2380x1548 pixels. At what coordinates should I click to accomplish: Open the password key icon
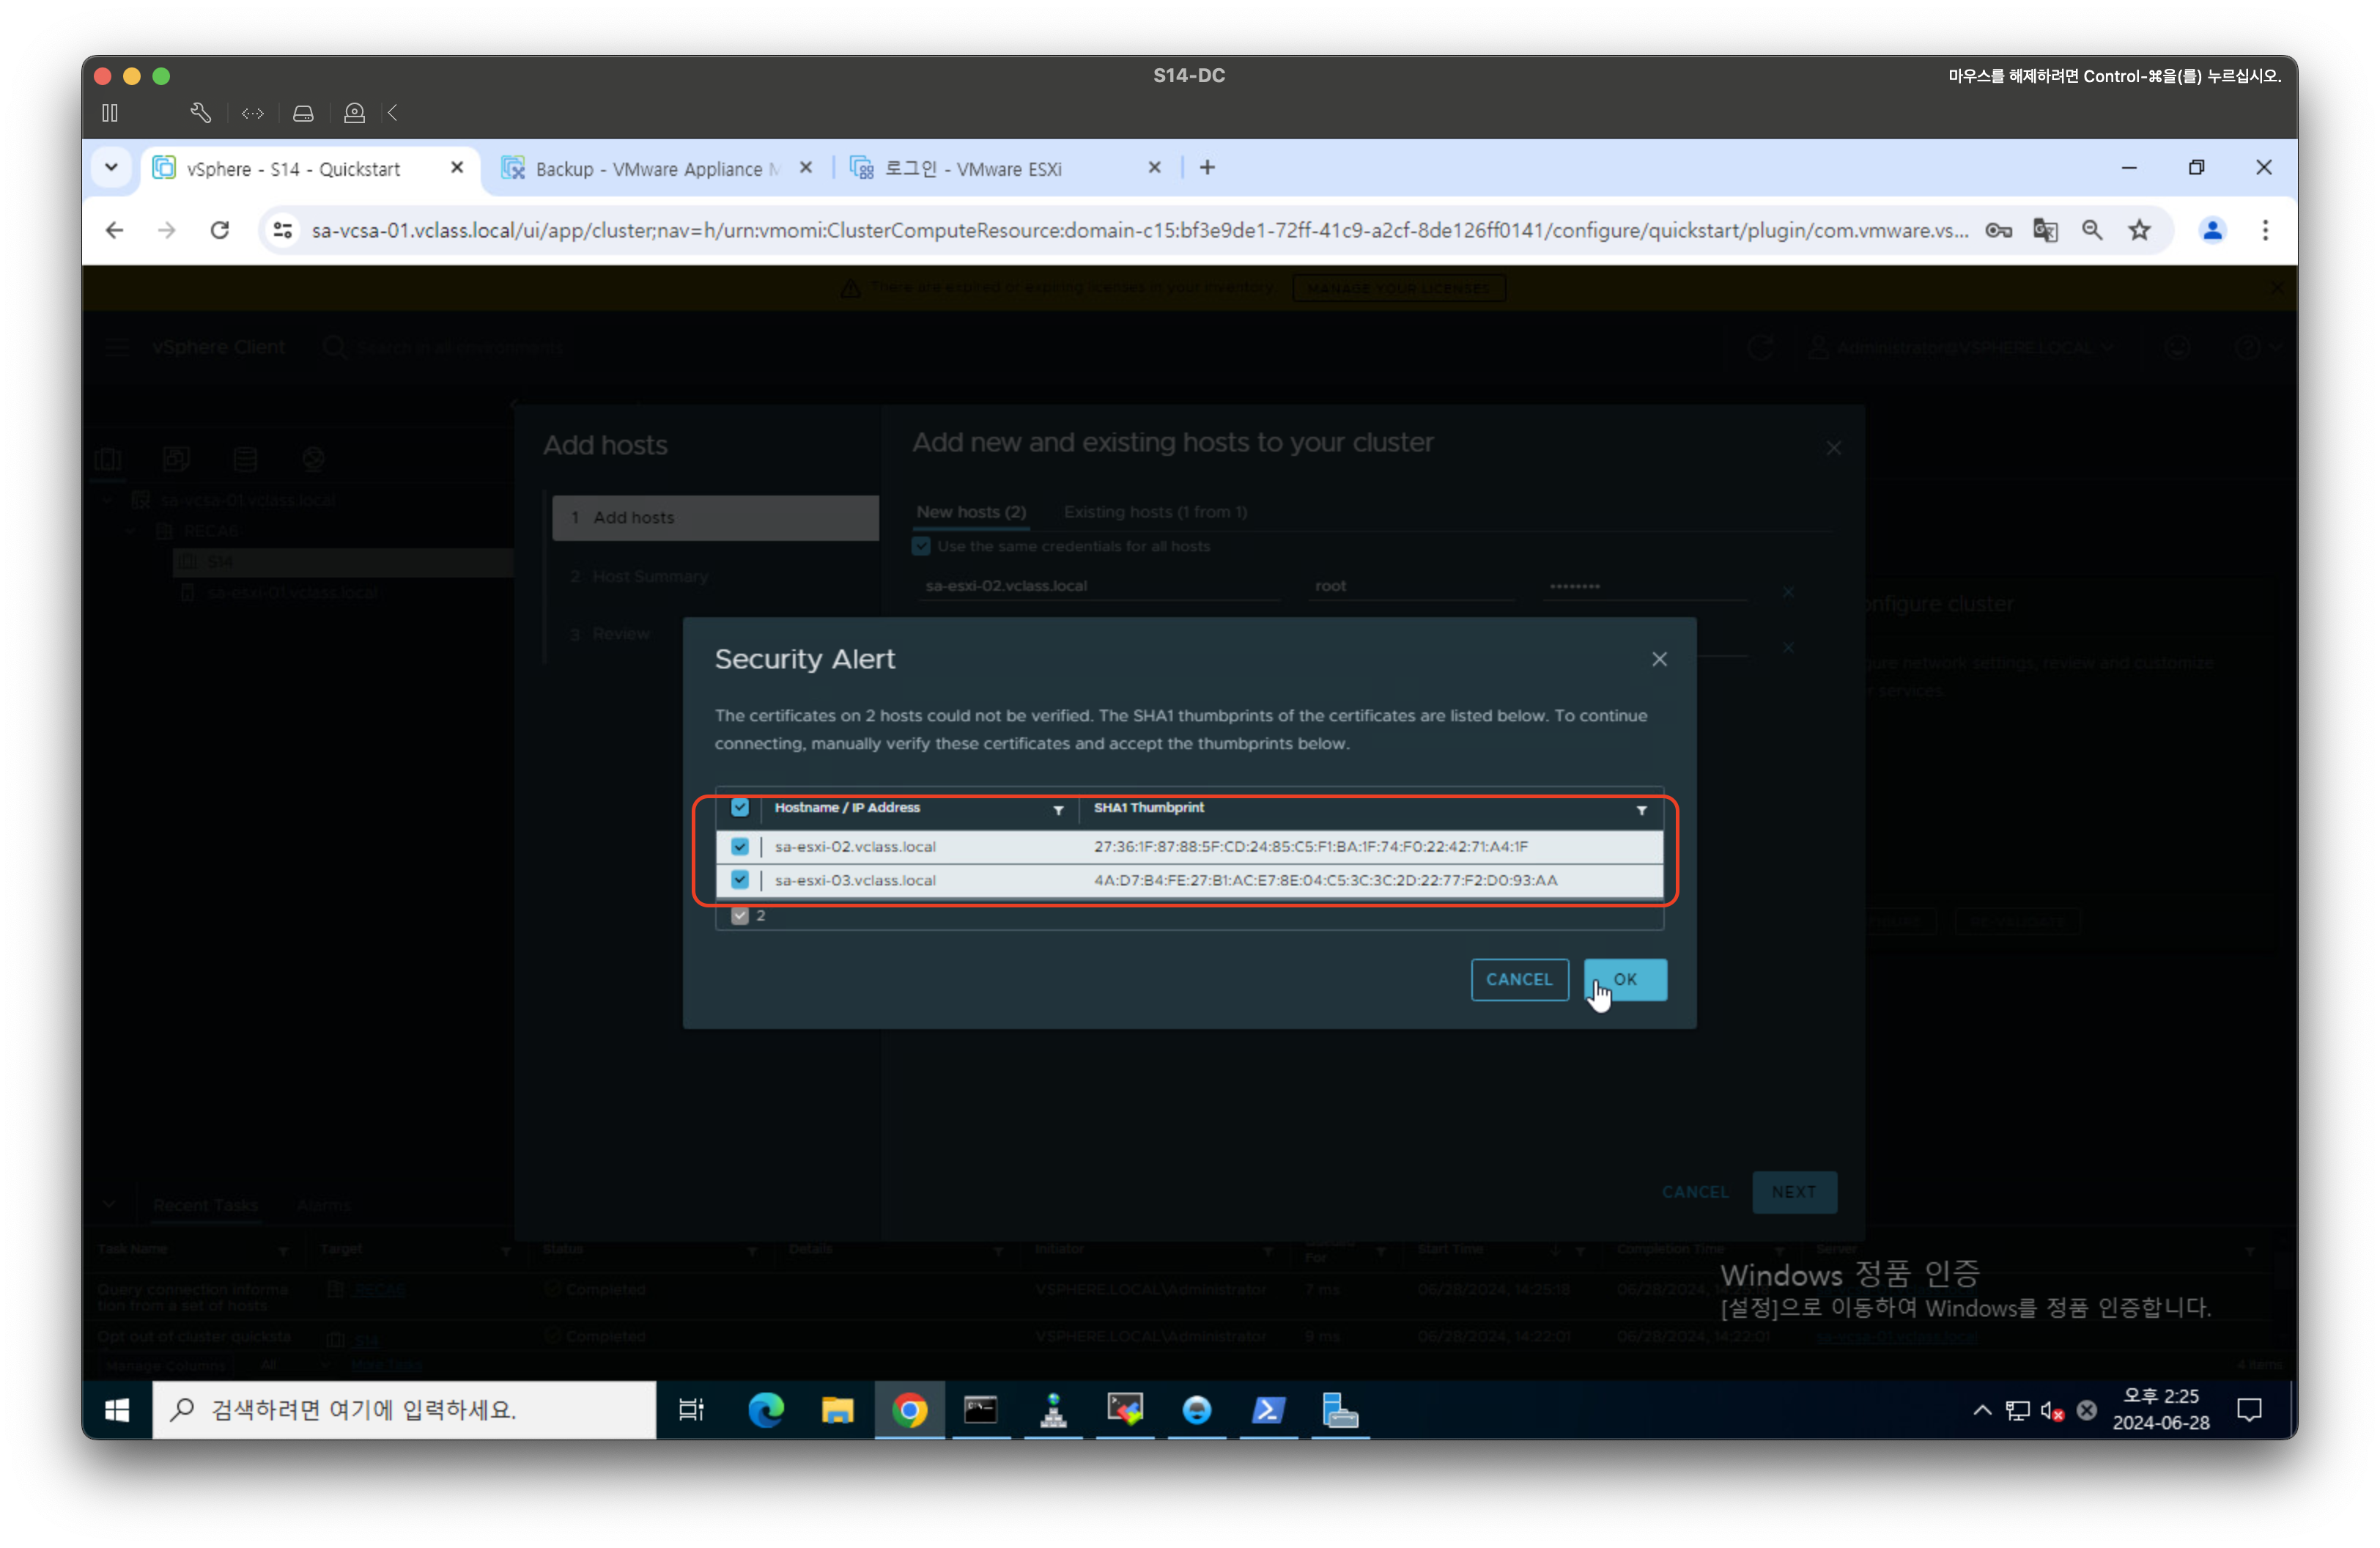pyautogui.click(x=1998, y=230)
